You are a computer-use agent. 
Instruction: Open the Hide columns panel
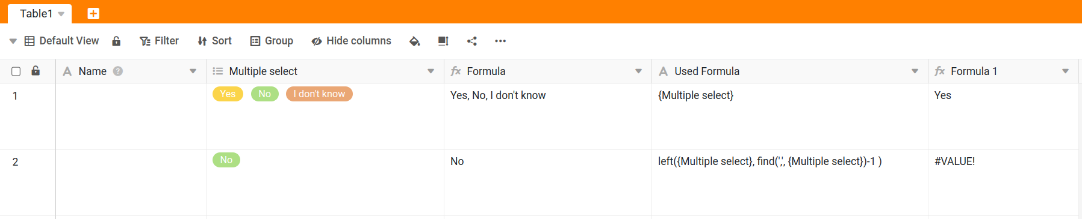(351, 41)
